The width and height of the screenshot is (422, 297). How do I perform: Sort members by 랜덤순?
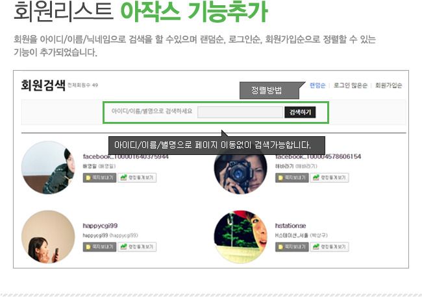coord(317,86)
